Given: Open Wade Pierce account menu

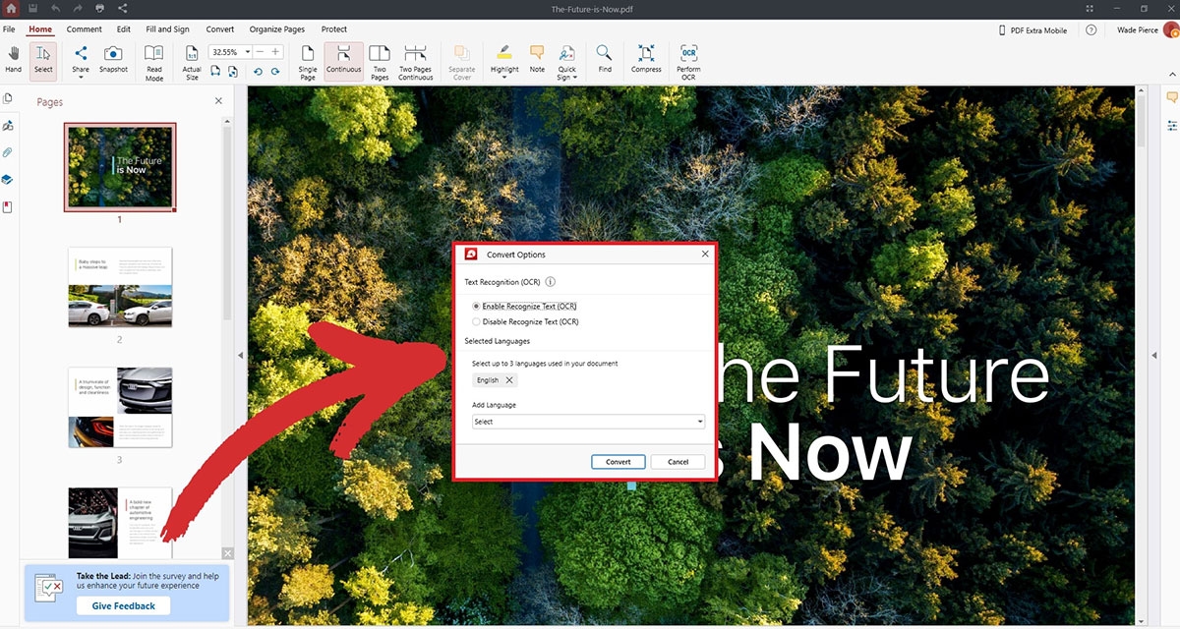Looking at the screenshot, I should coord(1147,30).
